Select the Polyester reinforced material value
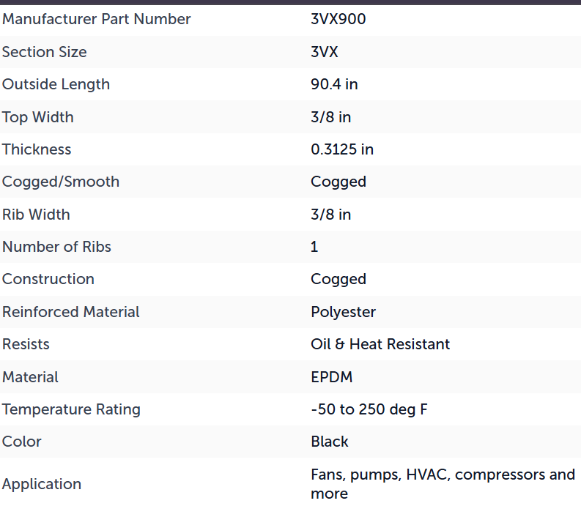 pyautogui.click(x=343, y=312)
